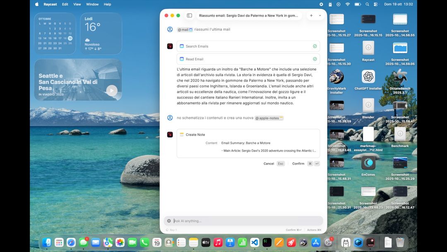
Task: Open the Blender desktop icon
Action: pyautogui.click(x=368, y=105)
